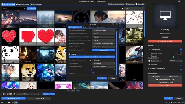Click Удалить из истории
Viewport: 185px width, 104px height.
click(x=165, y=41)
